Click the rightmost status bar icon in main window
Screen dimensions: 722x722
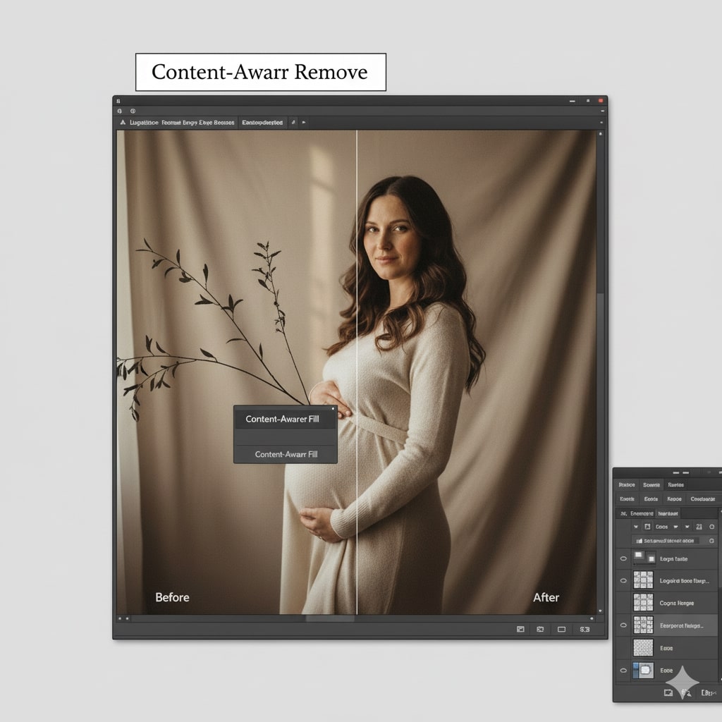point(584,629)
